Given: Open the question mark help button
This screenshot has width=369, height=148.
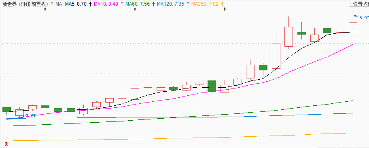Looking at the screenshot, I should point(51,4).
